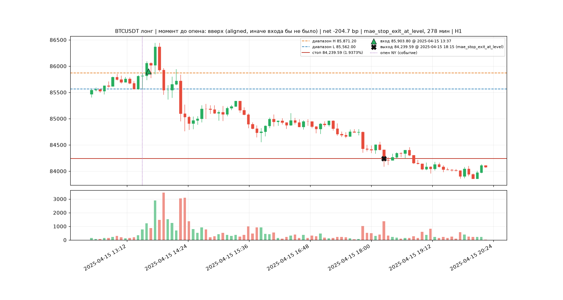Click the chart title starting with 'BTCUSDT лонг'
Viewport: 563px width, 300px height.
[288, 31]
